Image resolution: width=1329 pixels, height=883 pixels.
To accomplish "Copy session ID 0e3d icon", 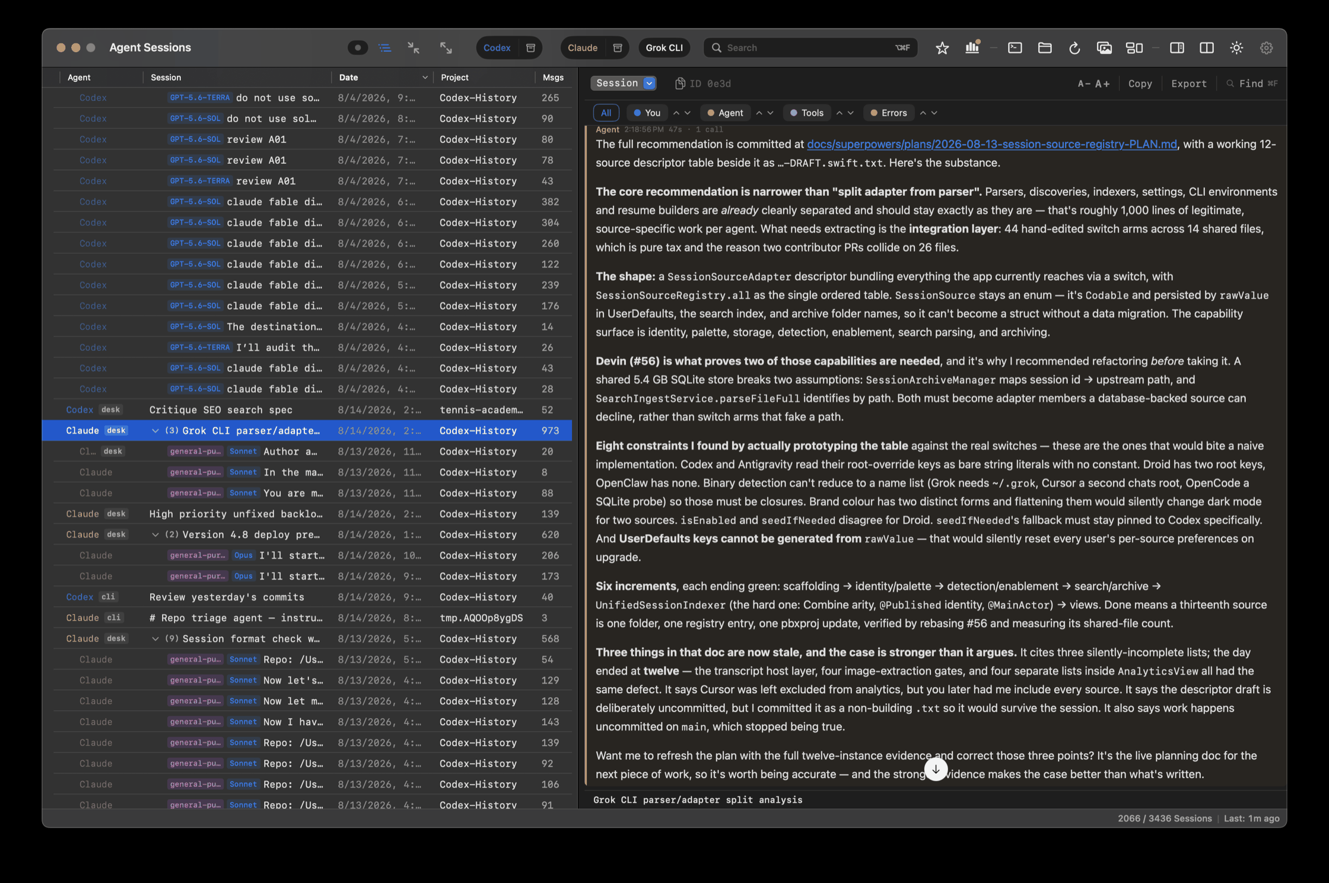I will point(680,84).
